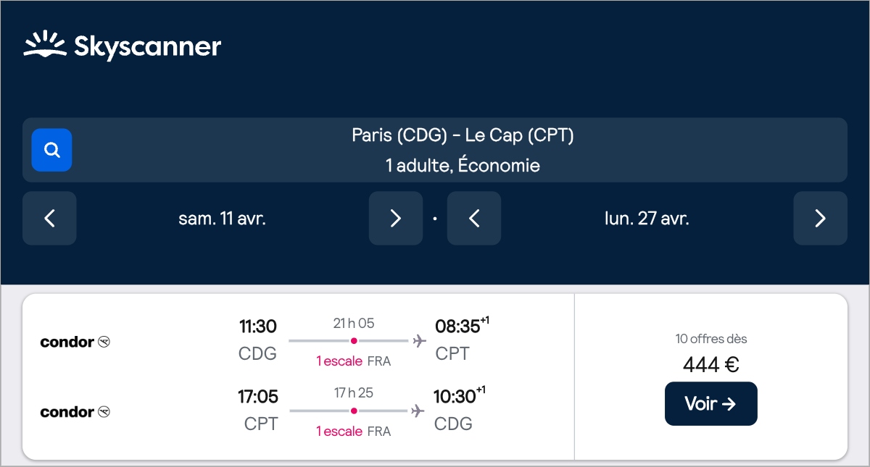Advance departure date to next day
The image size is (870, 467).
[x=396, y=218]
